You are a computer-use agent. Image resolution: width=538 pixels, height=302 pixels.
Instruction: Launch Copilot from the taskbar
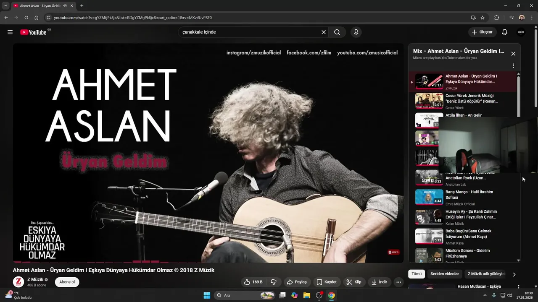[x=295, y=295]
